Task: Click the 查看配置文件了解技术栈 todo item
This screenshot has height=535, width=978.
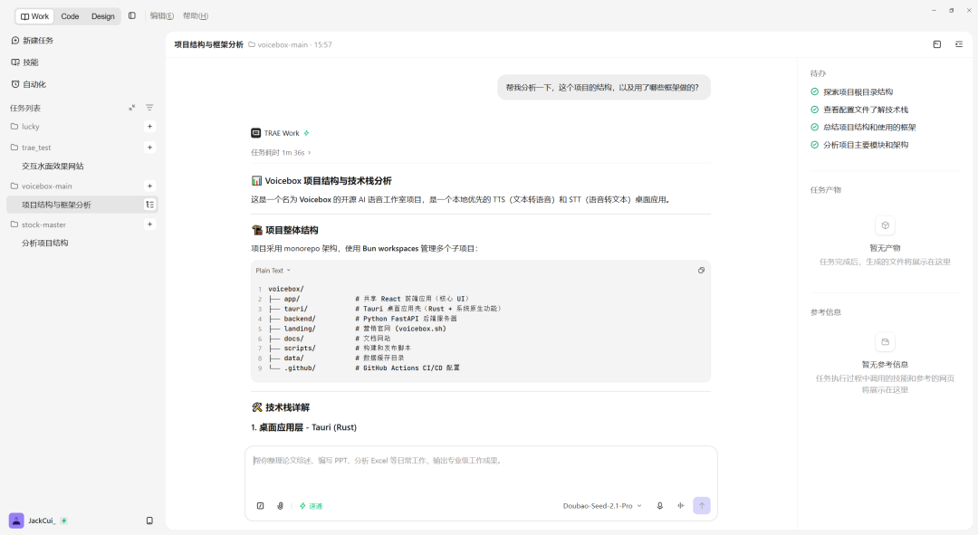Action: click(x=859, y=110)
